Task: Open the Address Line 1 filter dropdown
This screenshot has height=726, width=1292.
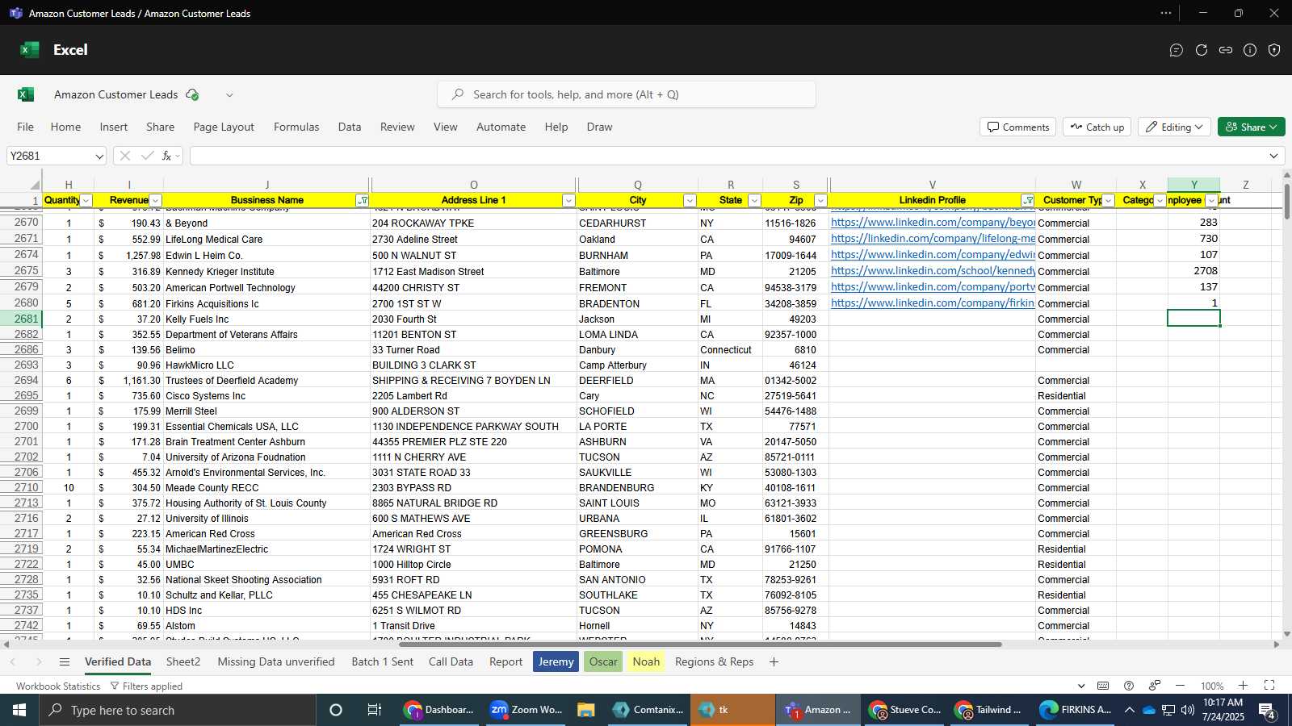Action: [x=568, y=200]
